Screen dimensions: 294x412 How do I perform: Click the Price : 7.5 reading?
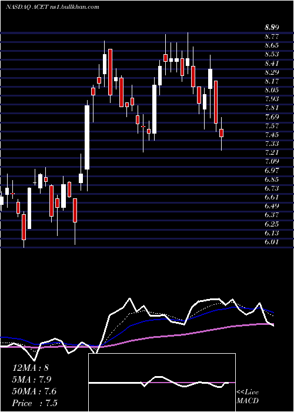tap(35, 403)
